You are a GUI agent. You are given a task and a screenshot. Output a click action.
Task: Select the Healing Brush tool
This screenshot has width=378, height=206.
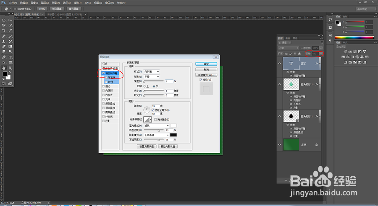point(4,36)
